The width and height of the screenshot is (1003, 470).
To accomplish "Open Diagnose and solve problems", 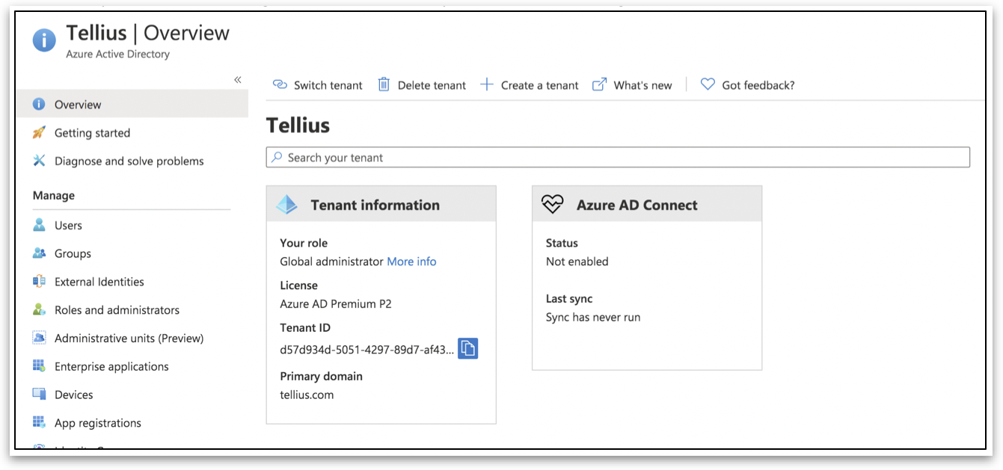I will [x=129, y=161].
